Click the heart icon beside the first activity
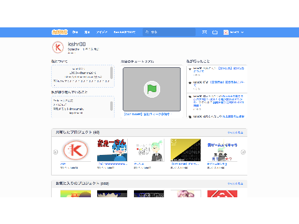 tap(190, 69)
